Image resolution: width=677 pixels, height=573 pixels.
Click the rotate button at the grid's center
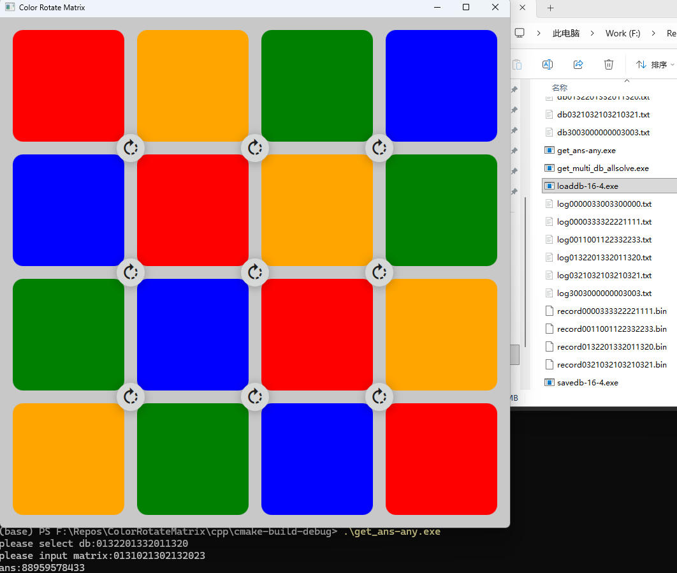point(255,272)
